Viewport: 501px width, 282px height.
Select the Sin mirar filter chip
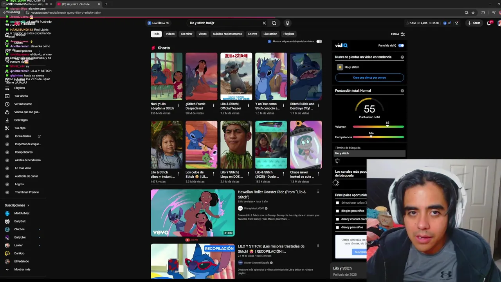coord(186,34)
